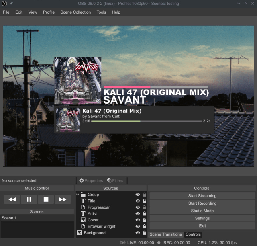Viewport: 257px width, 246px height.
Task: Click the Filters icon
Action: (109, 181)
